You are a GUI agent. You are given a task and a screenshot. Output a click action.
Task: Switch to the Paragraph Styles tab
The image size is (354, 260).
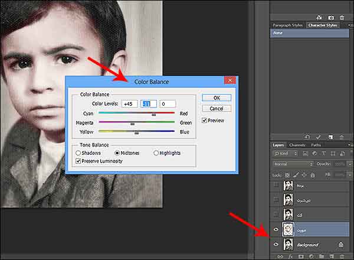click(x=289, y=25)
